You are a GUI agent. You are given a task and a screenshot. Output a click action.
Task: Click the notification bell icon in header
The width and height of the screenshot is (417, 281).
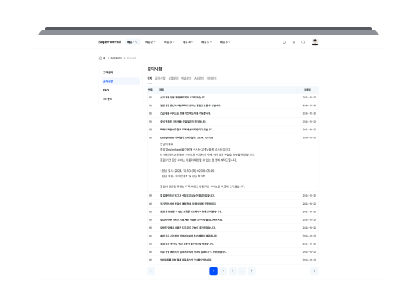284,42
